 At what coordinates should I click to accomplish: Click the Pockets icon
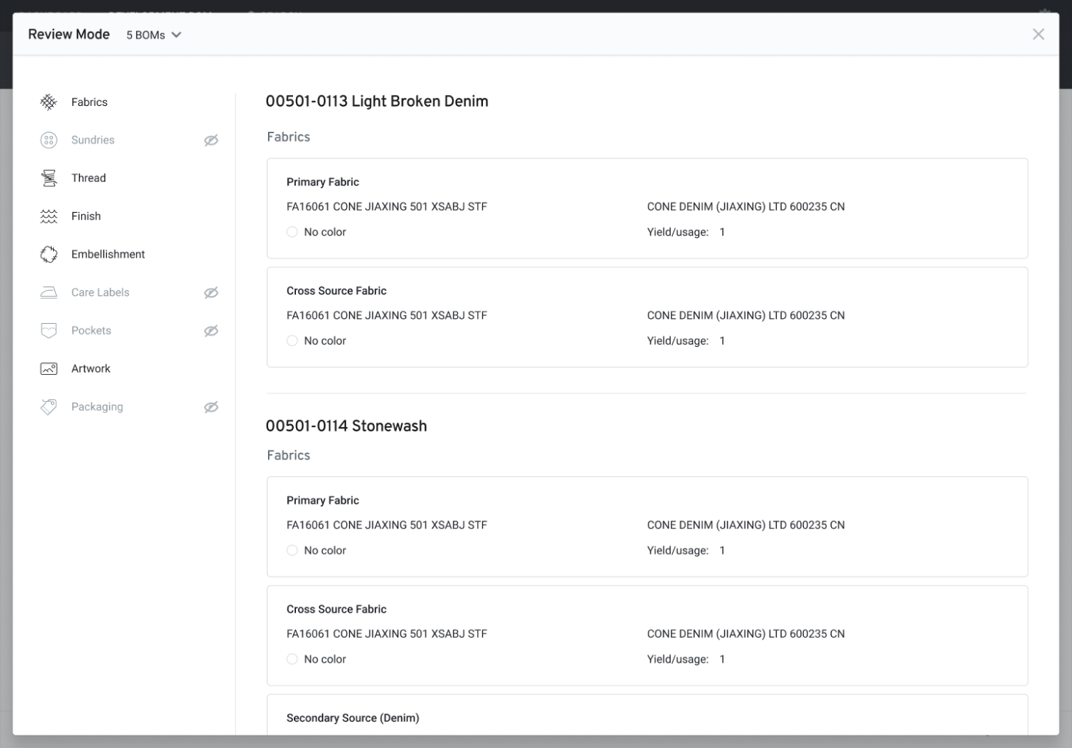(49, 331)
